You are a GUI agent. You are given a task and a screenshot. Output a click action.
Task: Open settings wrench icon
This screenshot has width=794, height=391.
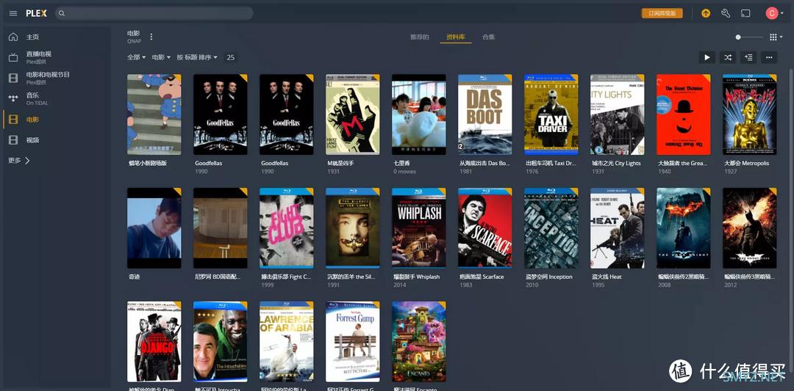726,13
